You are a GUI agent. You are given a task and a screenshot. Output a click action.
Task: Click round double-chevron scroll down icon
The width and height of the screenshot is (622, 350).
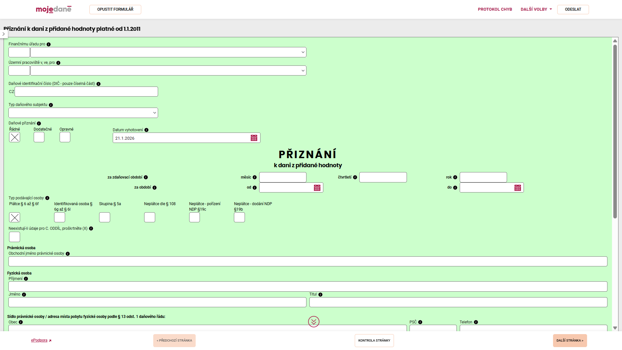pos(314,321)
